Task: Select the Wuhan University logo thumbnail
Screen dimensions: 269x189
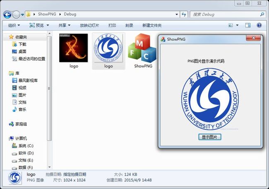Action: [x=108, y=48]
